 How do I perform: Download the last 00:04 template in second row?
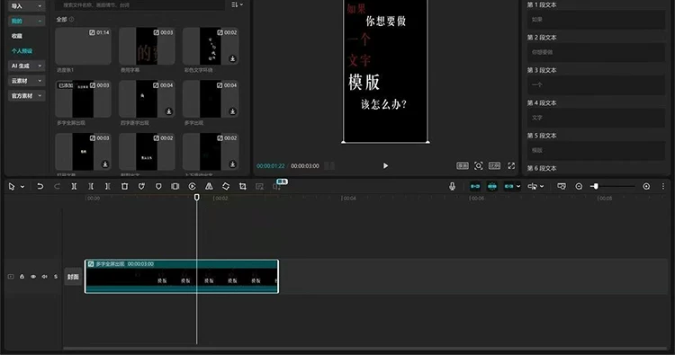232,111
